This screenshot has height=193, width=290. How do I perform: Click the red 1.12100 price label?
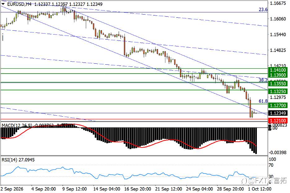[278, 121]
